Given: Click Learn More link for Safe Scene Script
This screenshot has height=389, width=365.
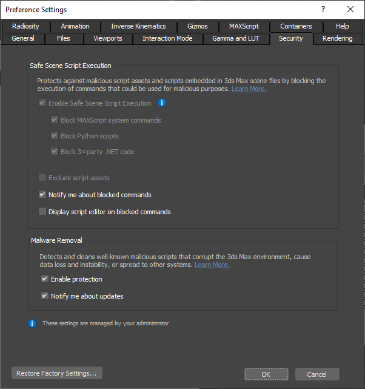Looking at the screenshot, I should point(249,89).
